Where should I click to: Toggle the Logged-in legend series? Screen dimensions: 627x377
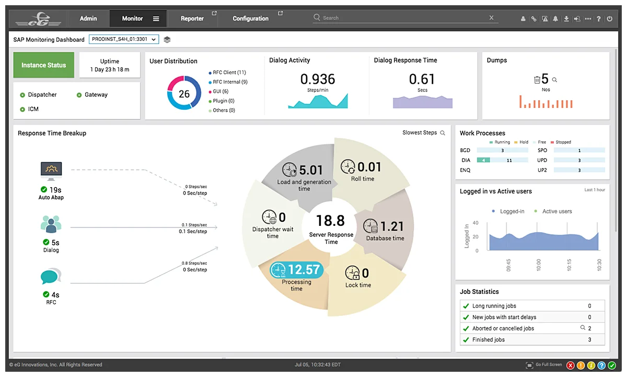pos(508,211)
